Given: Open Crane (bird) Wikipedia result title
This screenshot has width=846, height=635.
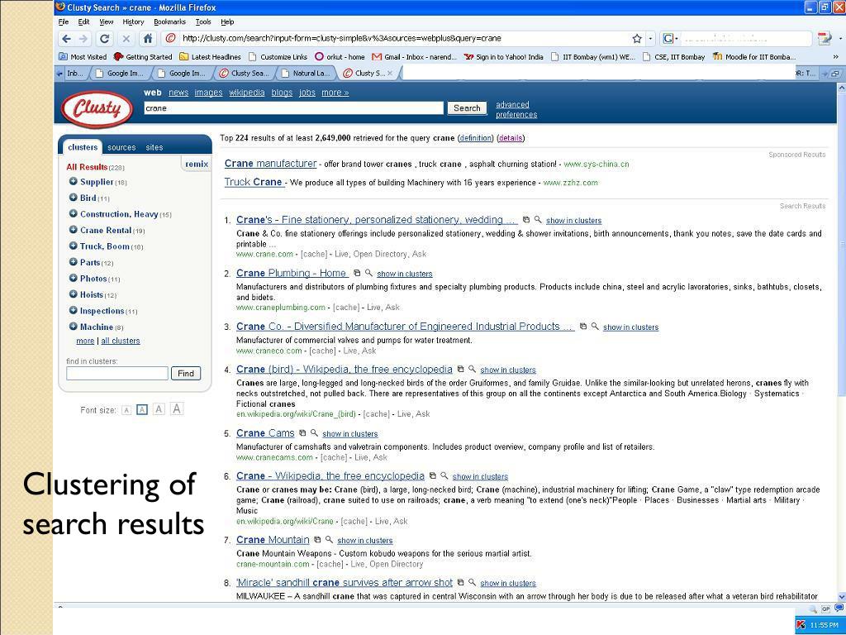Looking at the screenshot, I should click(345, 370).
